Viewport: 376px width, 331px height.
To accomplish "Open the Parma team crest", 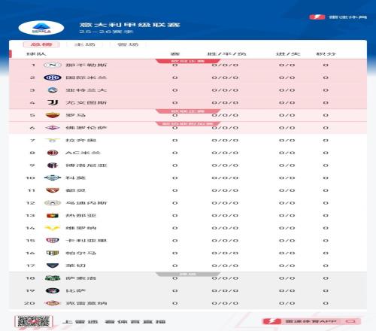I will pyautogui.click(x=53, y=253).
